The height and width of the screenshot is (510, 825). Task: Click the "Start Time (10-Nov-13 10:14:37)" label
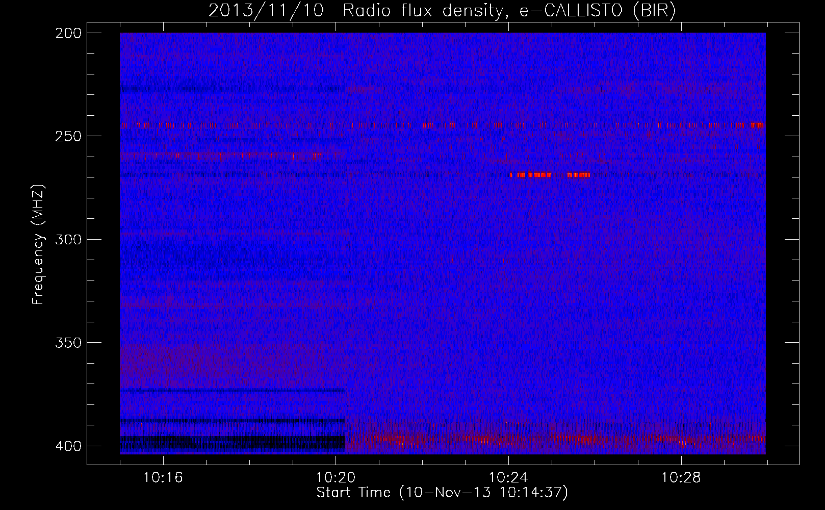pos(442,493)
